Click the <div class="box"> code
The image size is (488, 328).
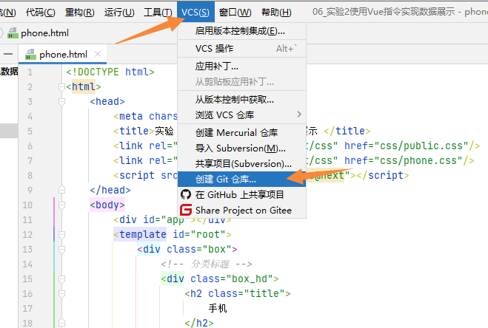tap(187, 250)
